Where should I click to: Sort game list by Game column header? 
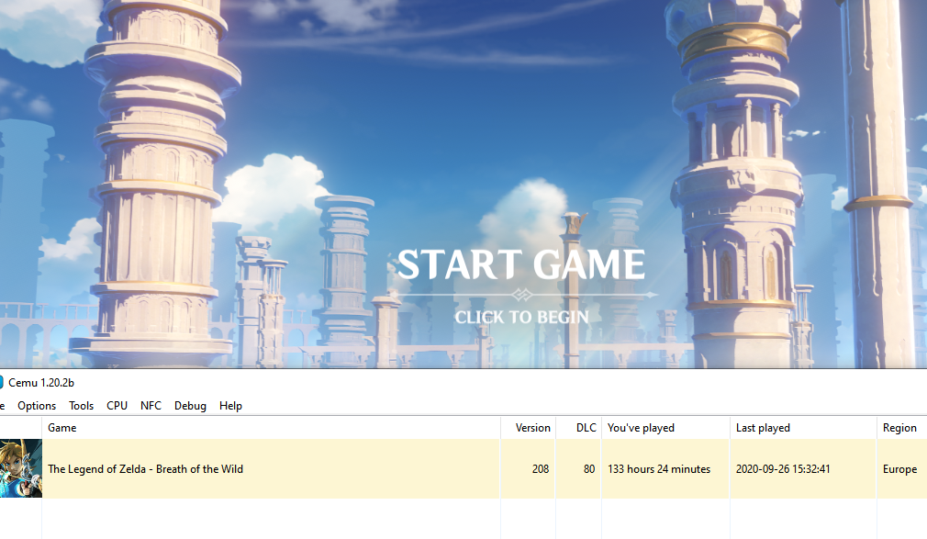tap(271, 428)
